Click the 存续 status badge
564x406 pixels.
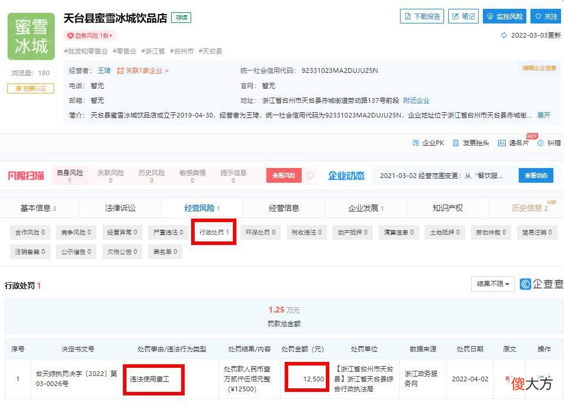click(181, 18)
